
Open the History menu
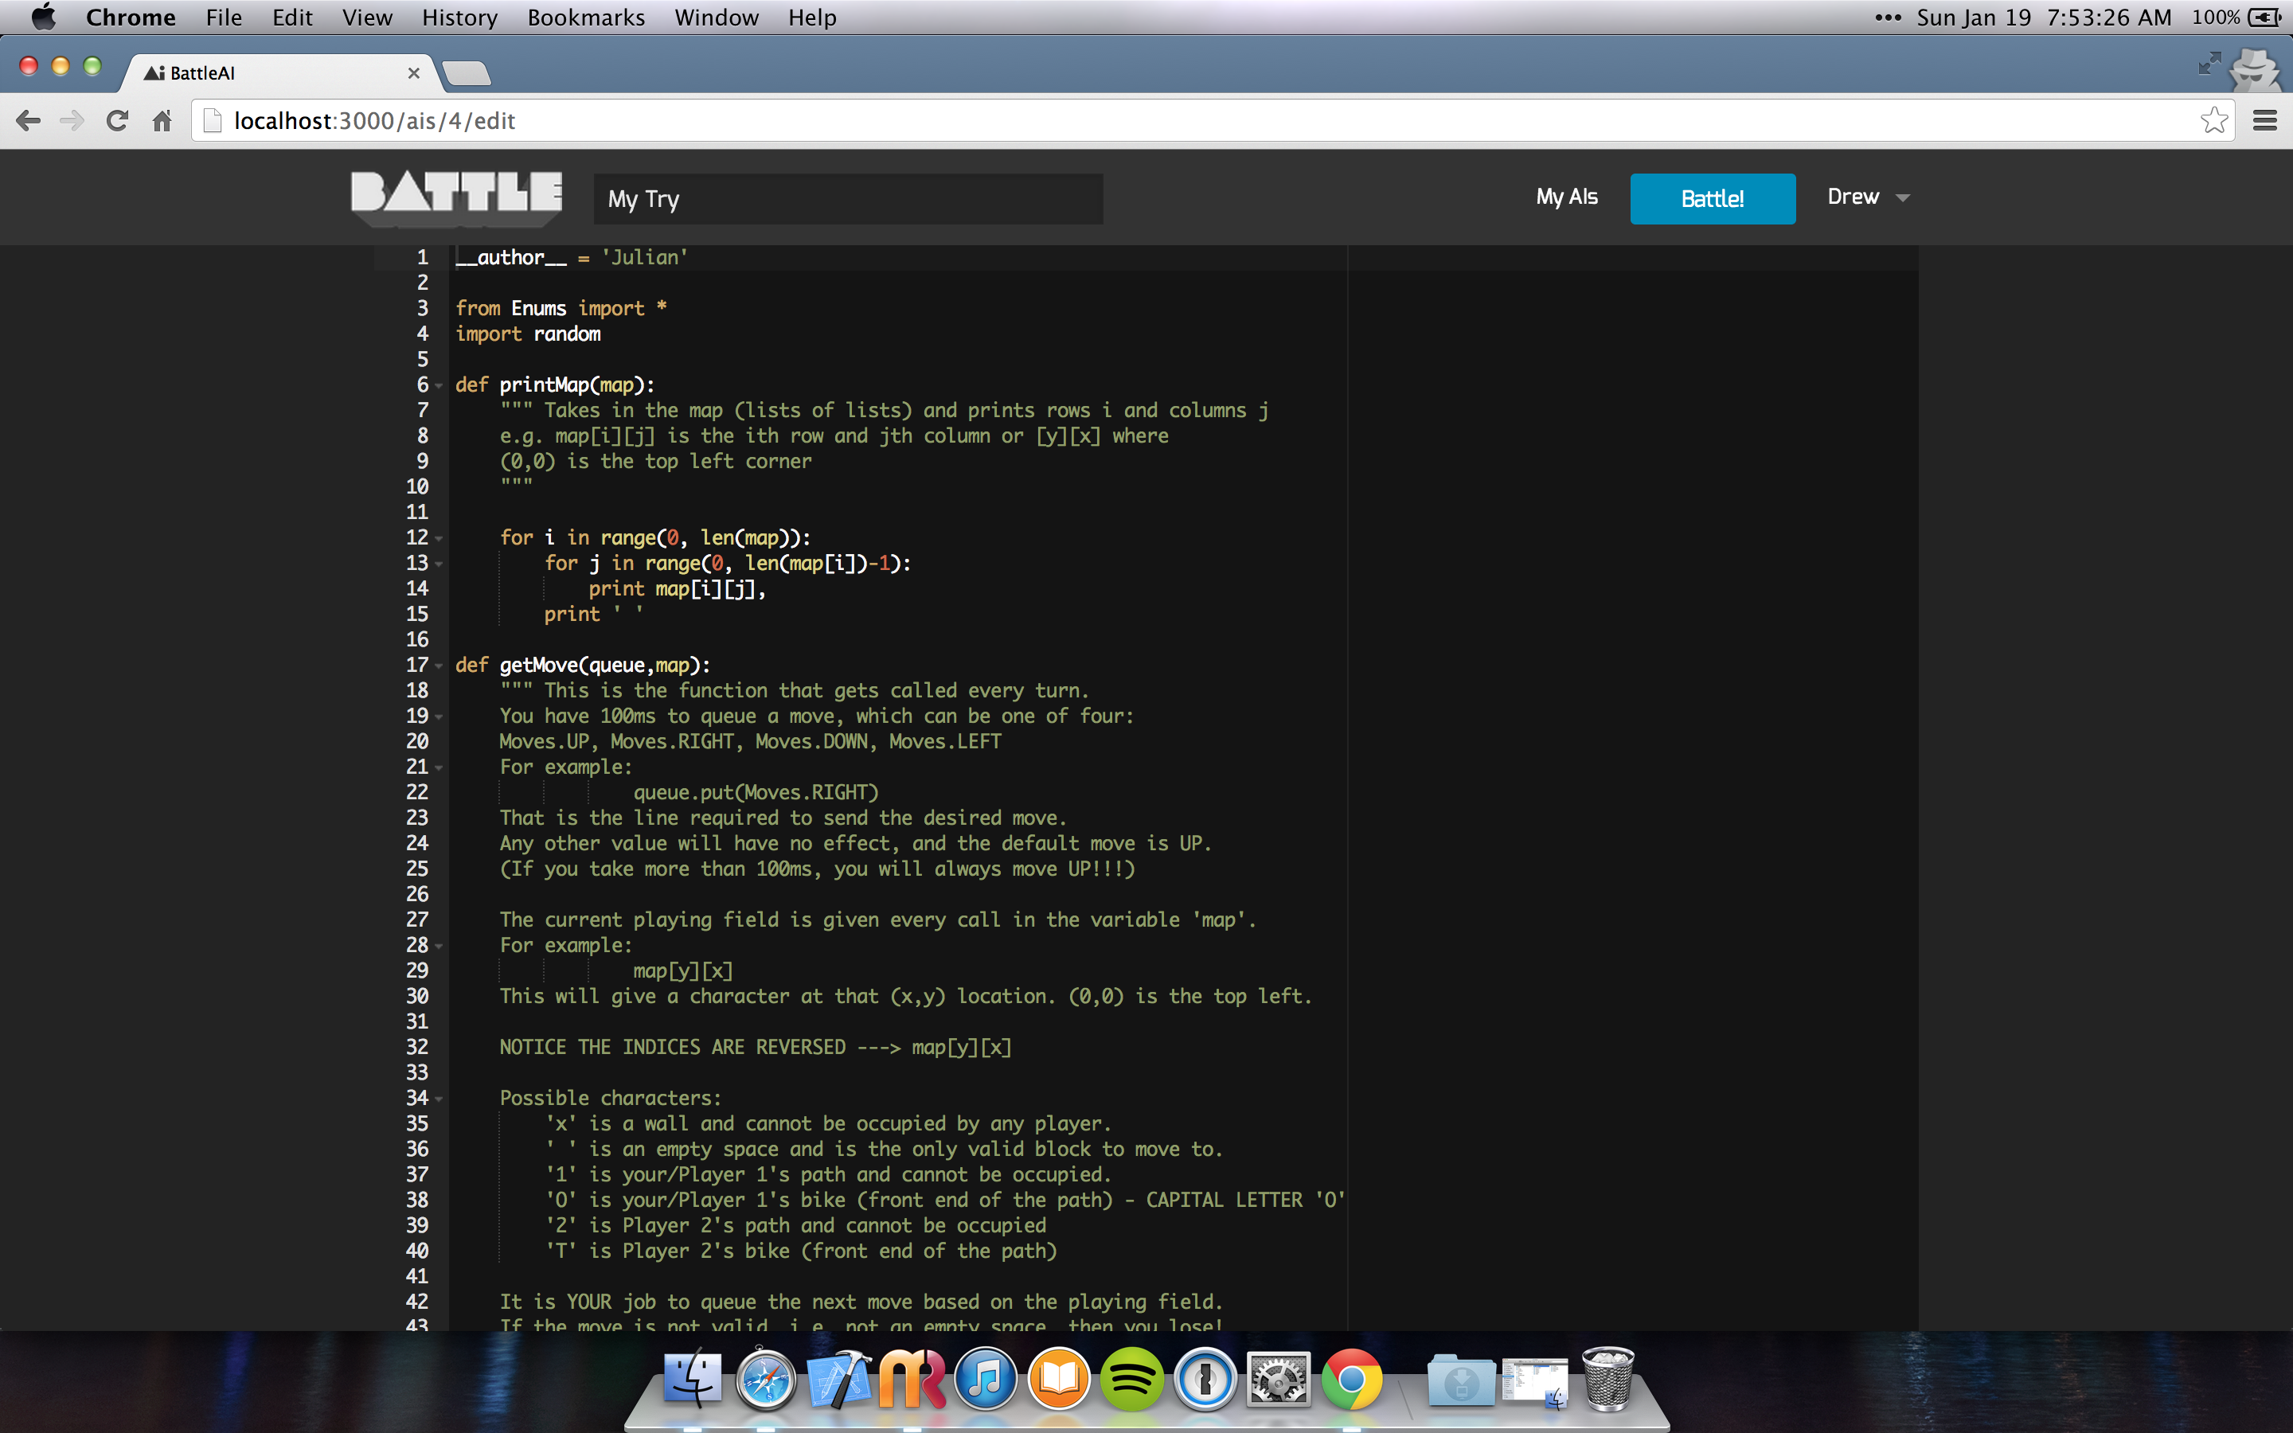pyautogui.click(x=459, y=17)
